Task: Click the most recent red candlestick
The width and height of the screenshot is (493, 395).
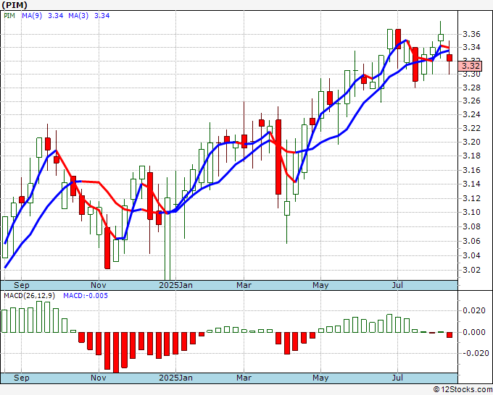Action: 449,58
